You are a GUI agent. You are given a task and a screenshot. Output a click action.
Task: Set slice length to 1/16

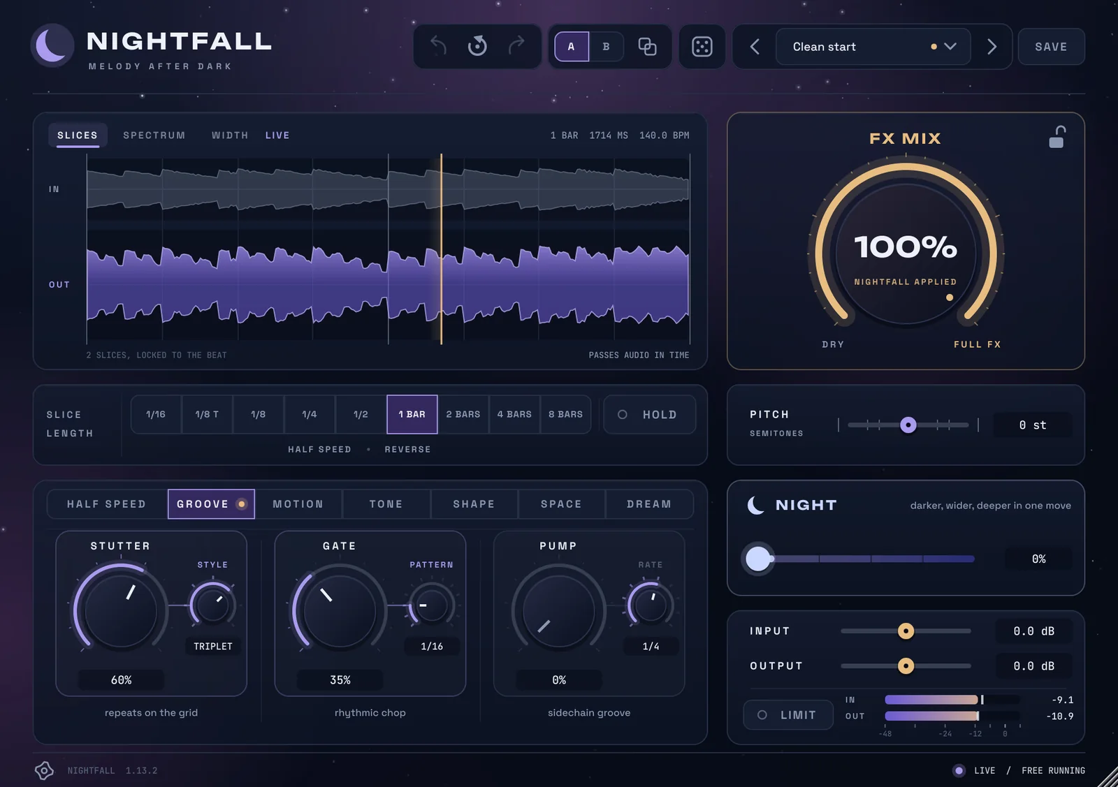pyautogui.click(x=156, y=415)
